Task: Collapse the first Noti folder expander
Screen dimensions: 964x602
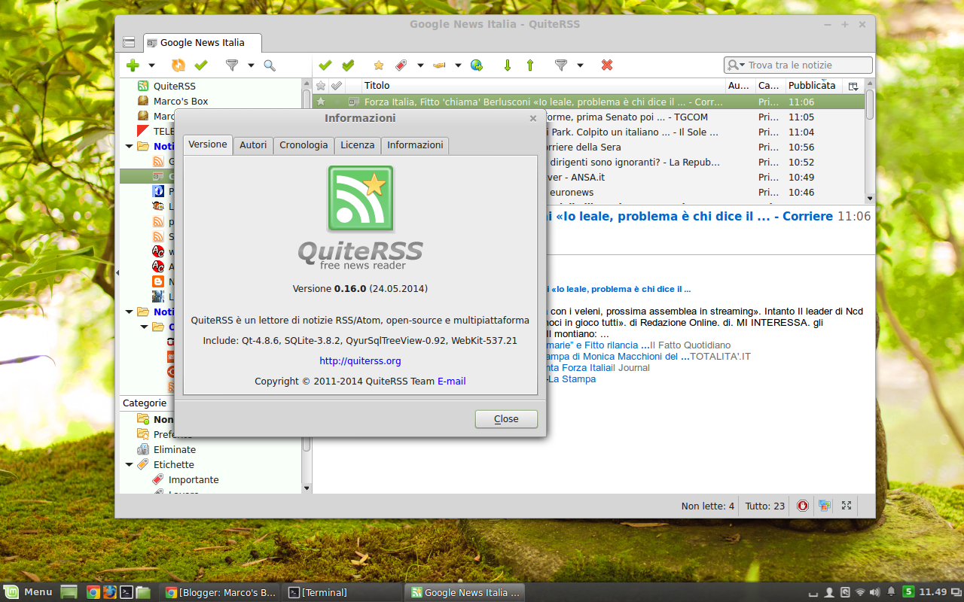Action: click(x=129, y=146)
